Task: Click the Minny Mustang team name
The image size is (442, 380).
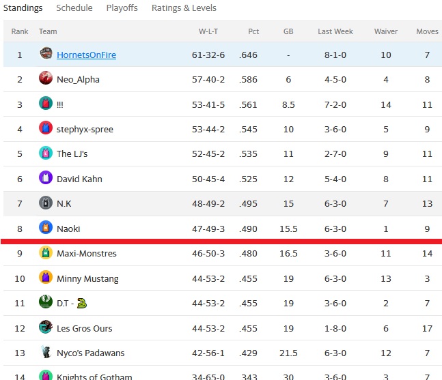Action: pos(87,278)
